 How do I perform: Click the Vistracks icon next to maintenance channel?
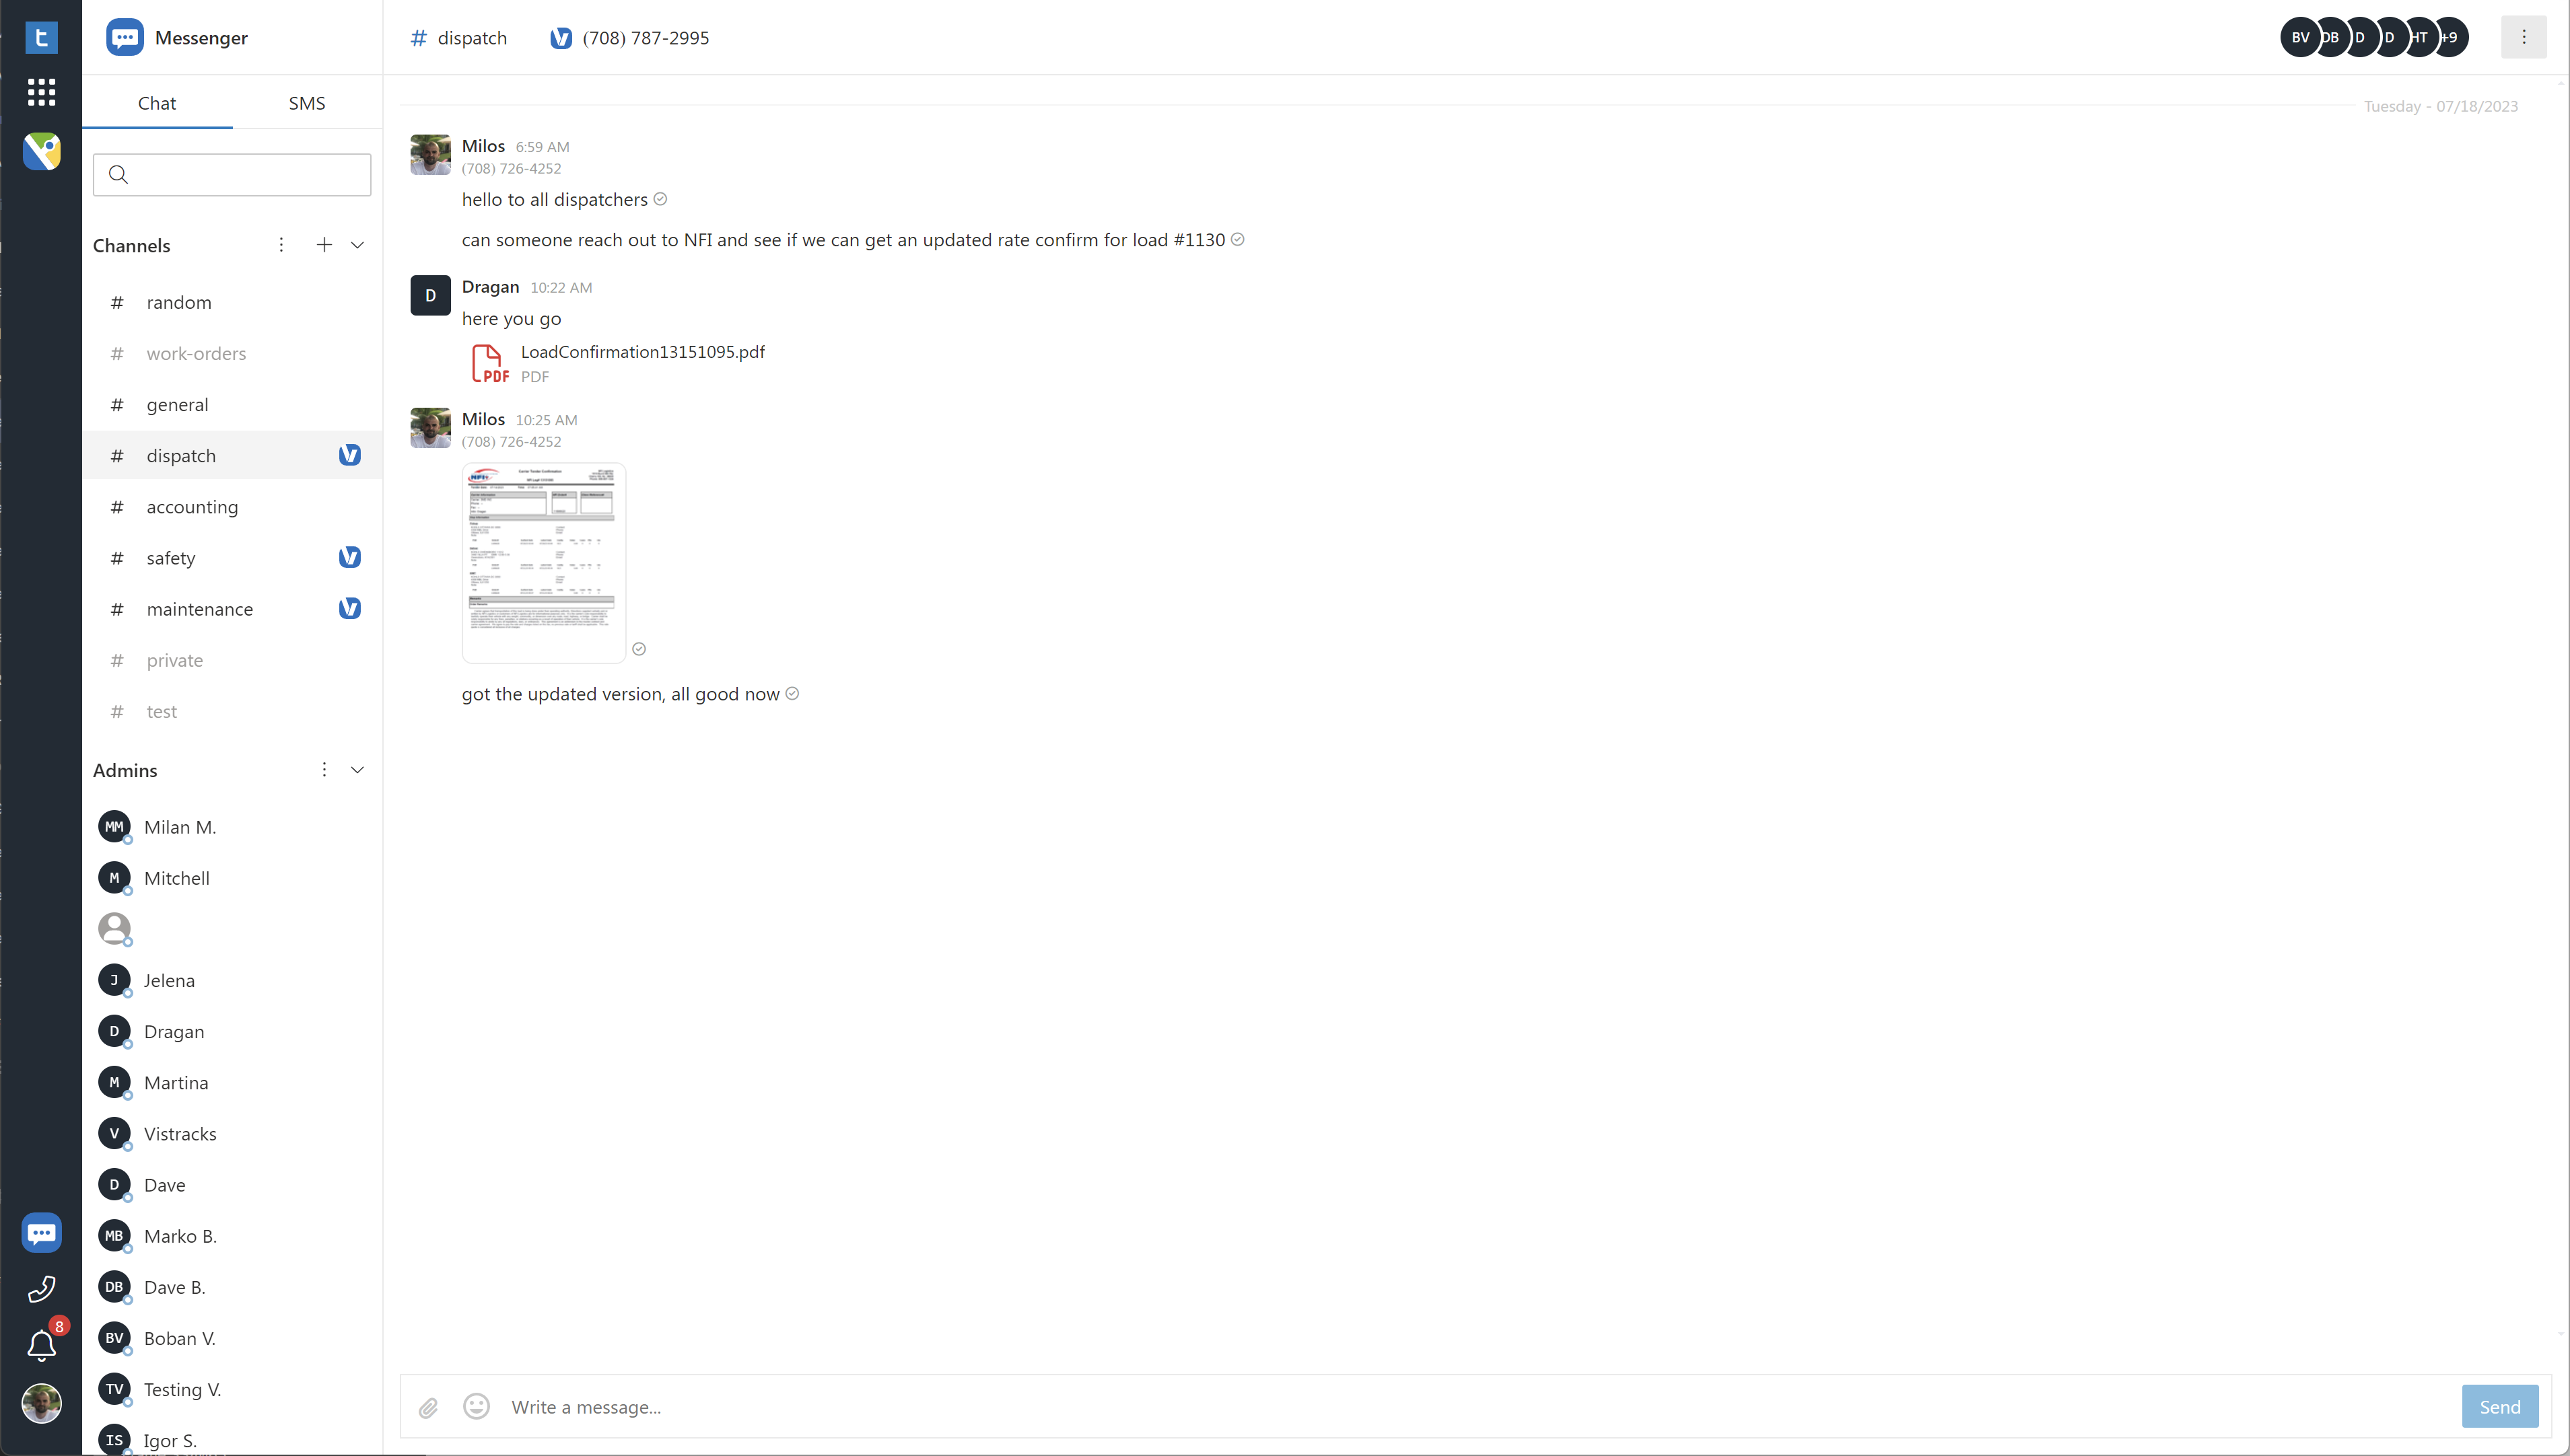coord(349,609)
